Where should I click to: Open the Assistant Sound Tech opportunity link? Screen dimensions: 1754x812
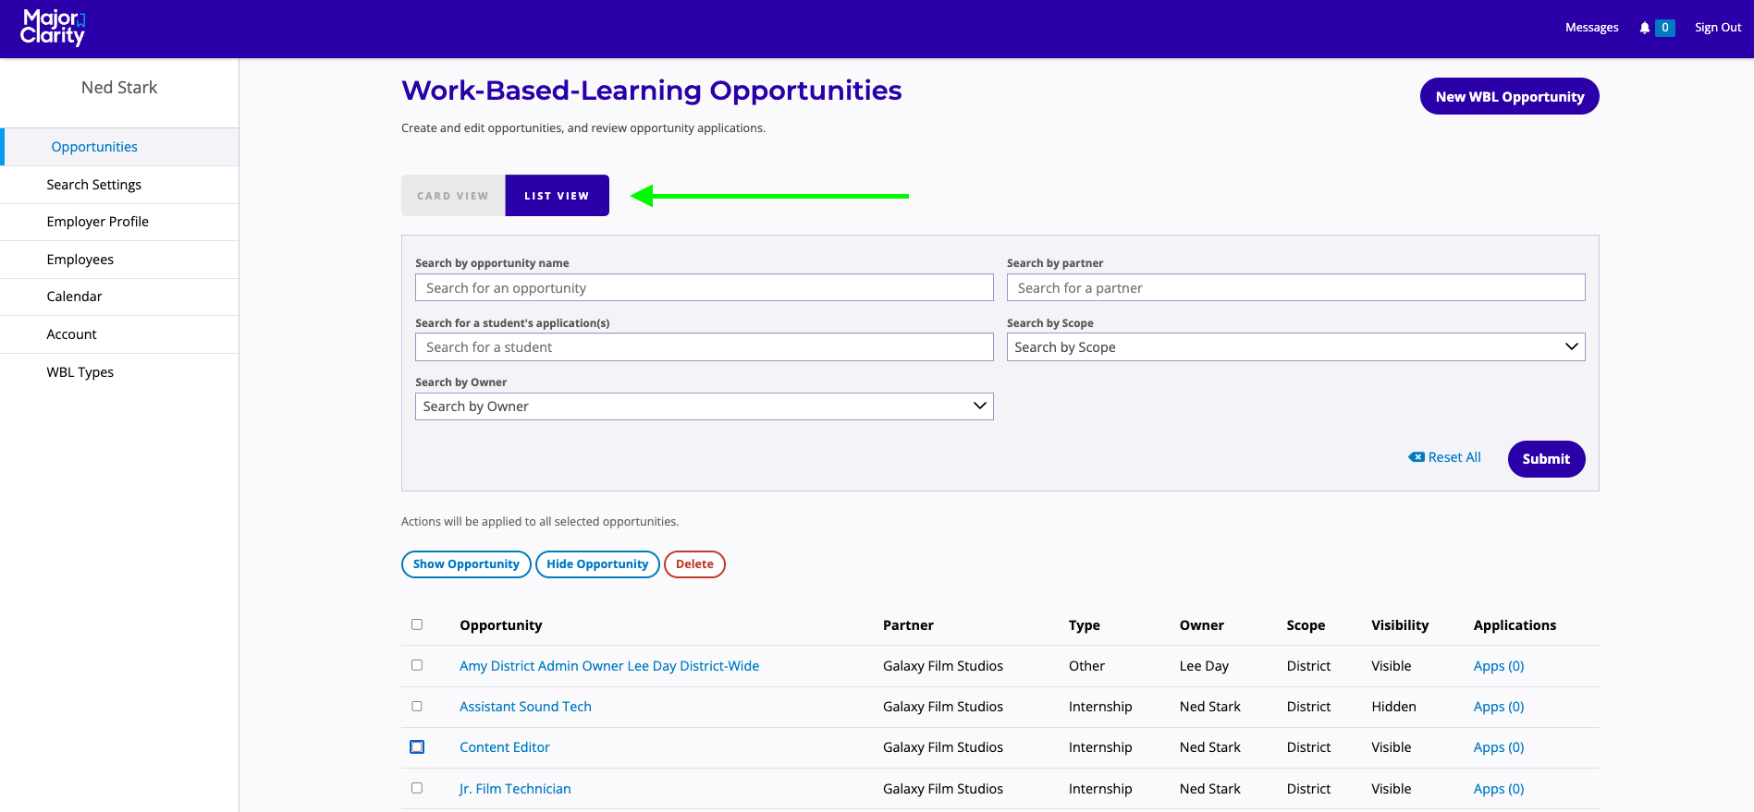[525, 707]
